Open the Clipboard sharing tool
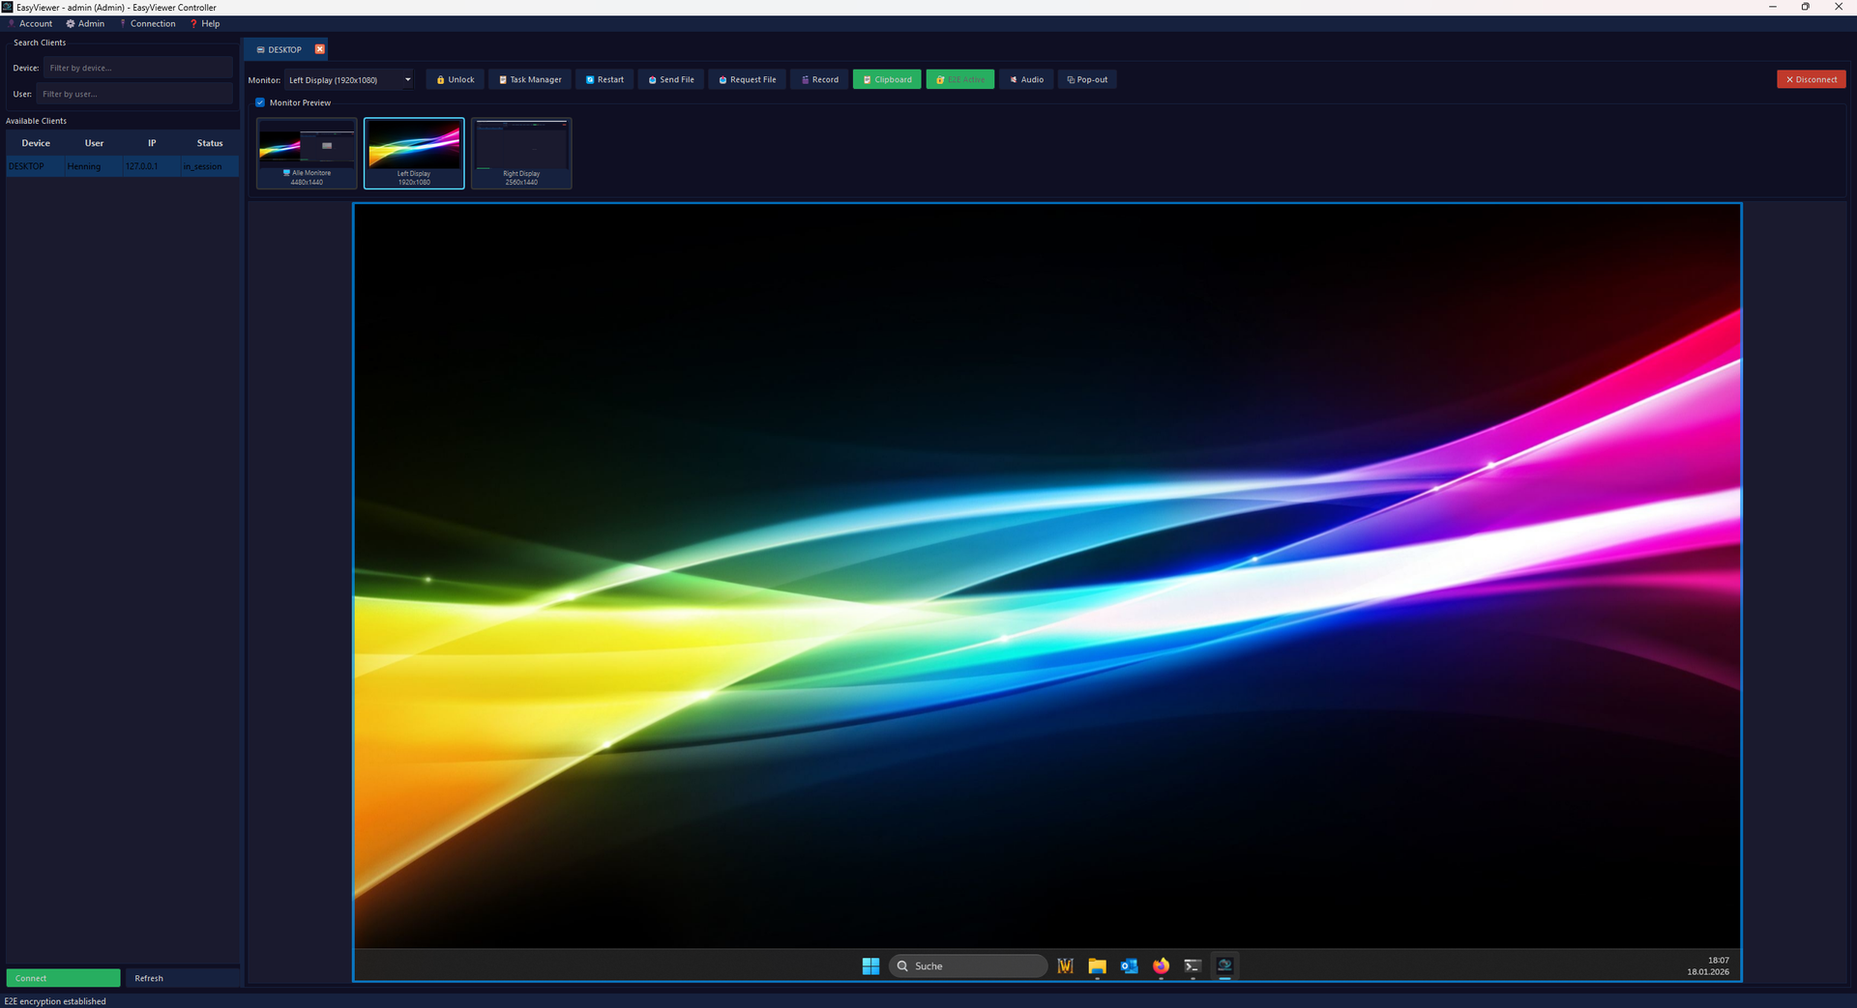1857x1008 pixels. pos(886,79)
